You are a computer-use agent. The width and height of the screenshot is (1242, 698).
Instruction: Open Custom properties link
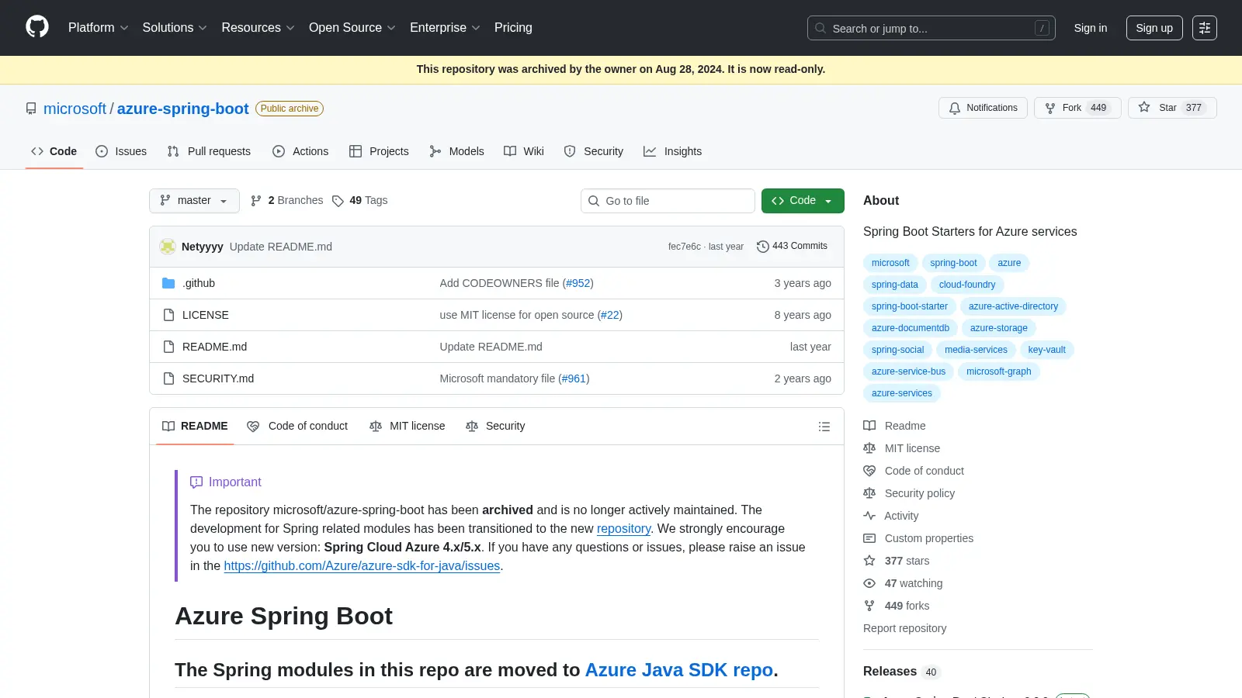[x=918, y=538]
